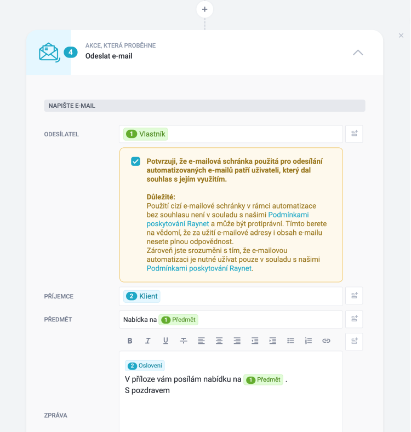Align message text to the right
This screenshot has height=432, width=411.
pos(237,341)
